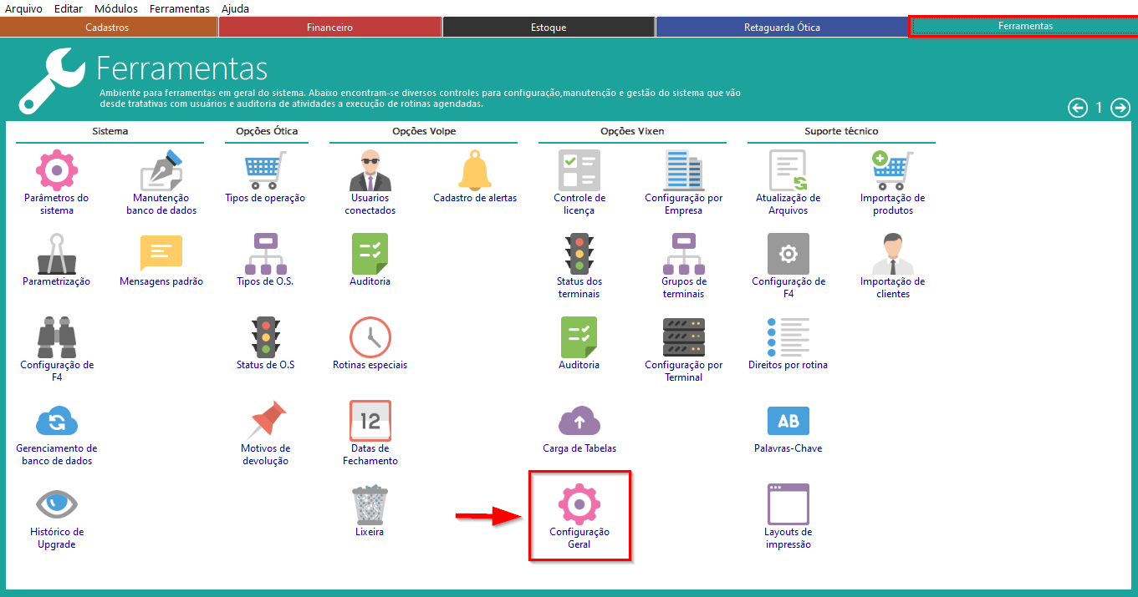Open Palavras-Chave icon
The width and height of the screenshot is (1138, 597).
pyautogui.click(x=788, y=421)
